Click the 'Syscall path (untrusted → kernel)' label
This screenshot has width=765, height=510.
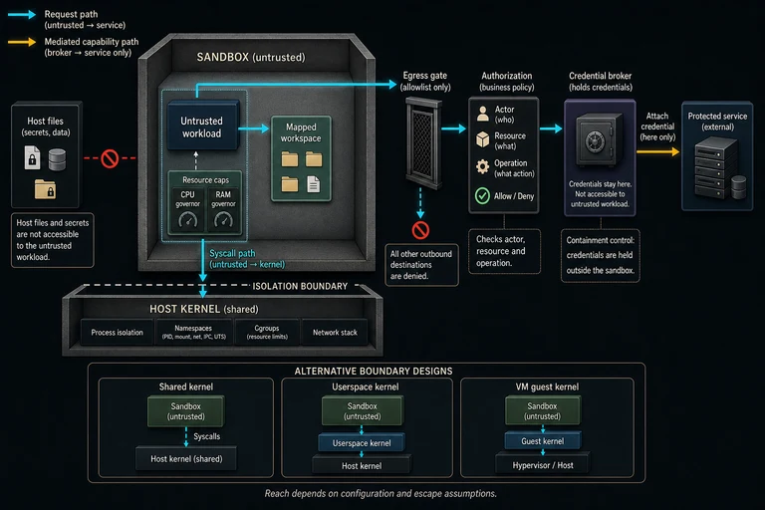[x=247, y=259]
